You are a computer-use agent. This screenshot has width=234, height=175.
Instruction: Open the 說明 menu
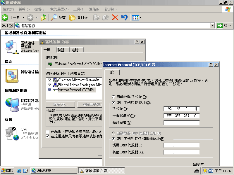click(x=111, y=9)
